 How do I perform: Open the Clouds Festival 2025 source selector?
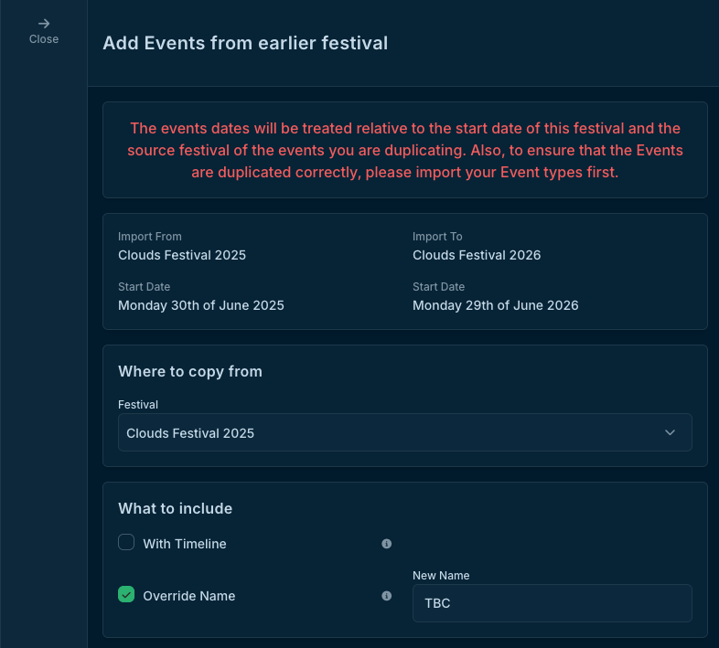(x=404, y=432)
